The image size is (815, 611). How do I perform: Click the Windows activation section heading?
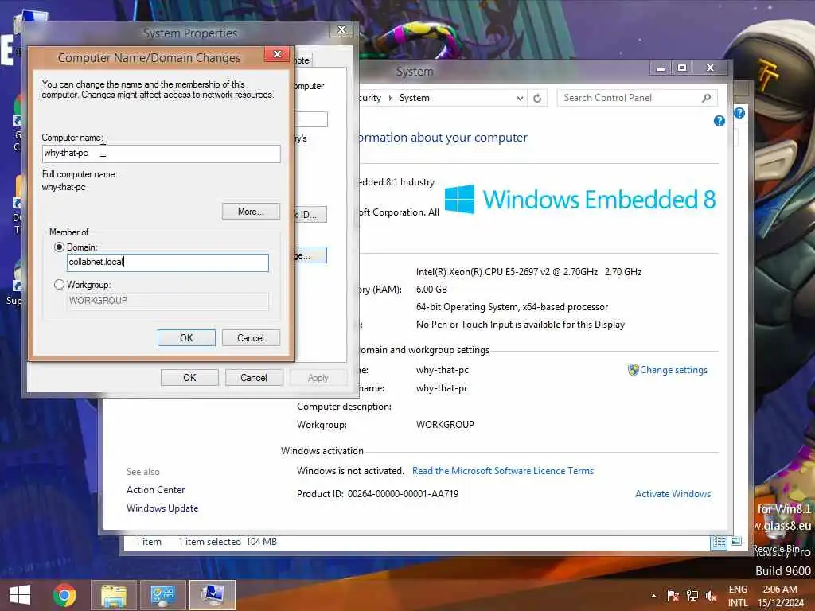[322, 451]
